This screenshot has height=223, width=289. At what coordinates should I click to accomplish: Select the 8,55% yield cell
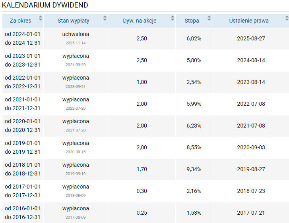(194, 147)
